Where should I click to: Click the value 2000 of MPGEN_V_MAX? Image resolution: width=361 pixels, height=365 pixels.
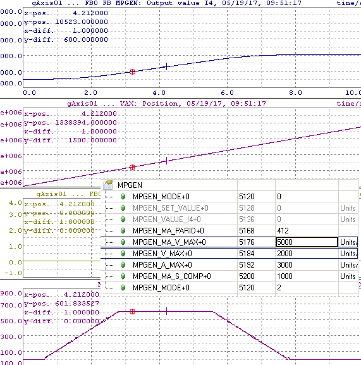(285, 254)
